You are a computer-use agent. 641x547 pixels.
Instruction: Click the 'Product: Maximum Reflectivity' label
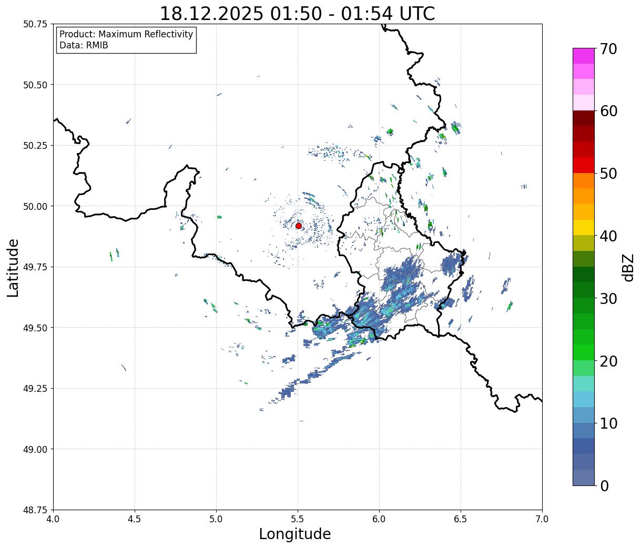click(126, 34)
